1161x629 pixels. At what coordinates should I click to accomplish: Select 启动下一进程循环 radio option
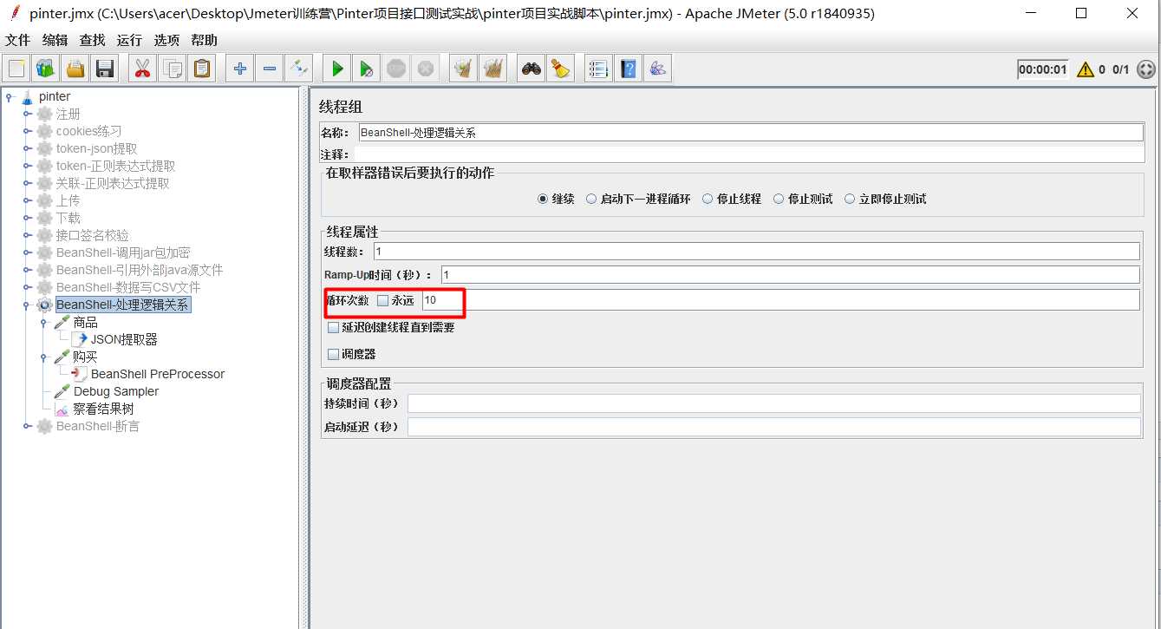click(x=591, y=199)
